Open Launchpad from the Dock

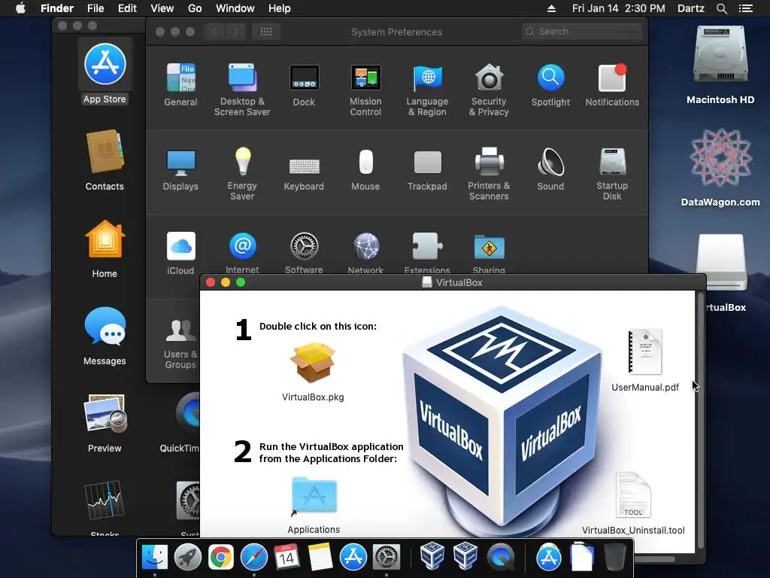click(187, 558)
